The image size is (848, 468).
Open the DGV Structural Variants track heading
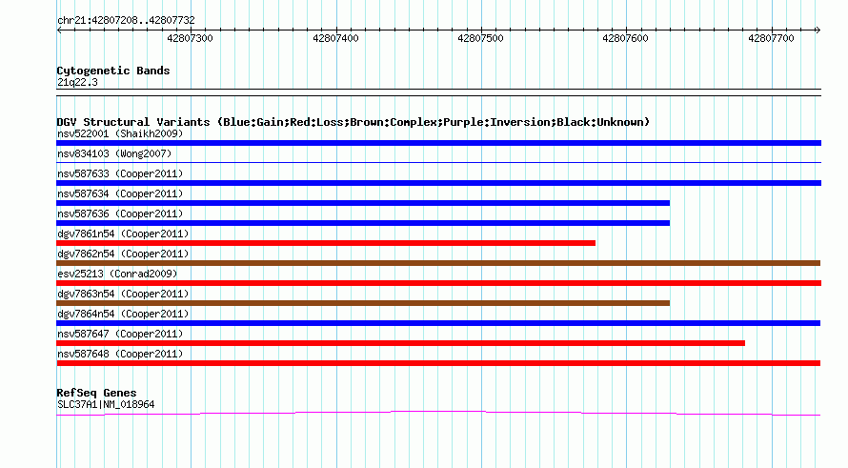point(353,122)
